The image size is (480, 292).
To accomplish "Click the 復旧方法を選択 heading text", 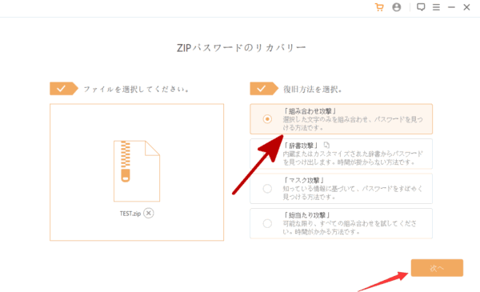I will coord(313,90).
